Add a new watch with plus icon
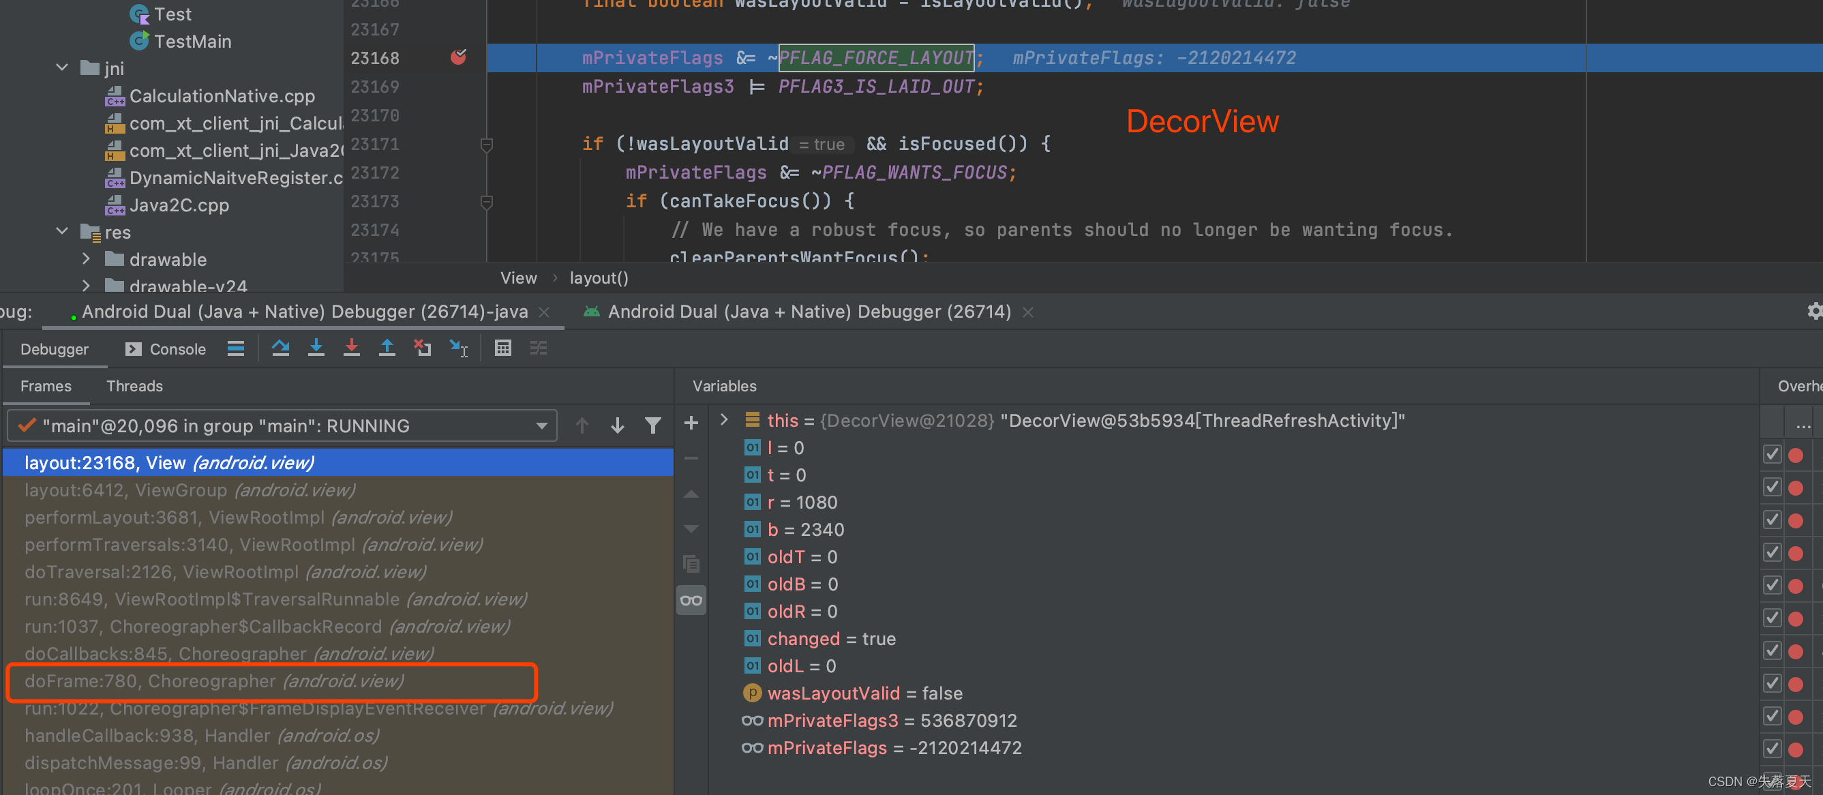This screenshot has height=795, width=1823. pos(691,423)
